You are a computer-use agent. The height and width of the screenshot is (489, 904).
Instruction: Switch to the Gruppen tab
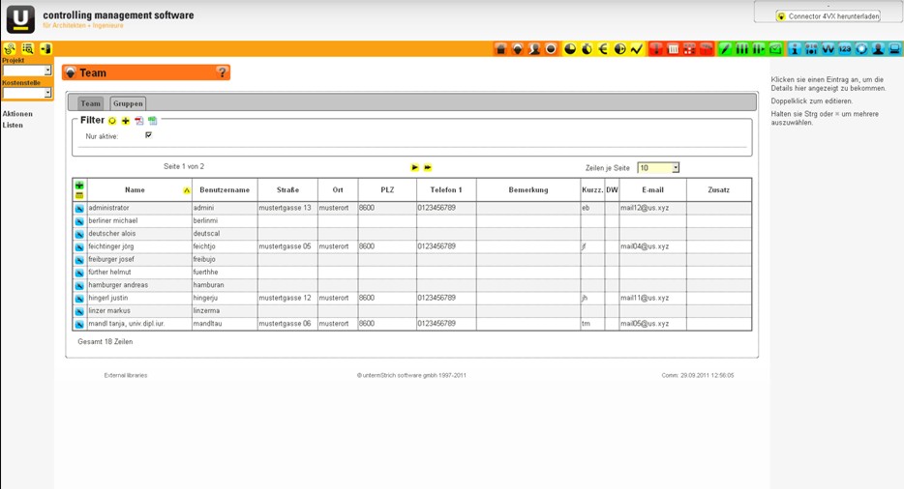point(128,103)
